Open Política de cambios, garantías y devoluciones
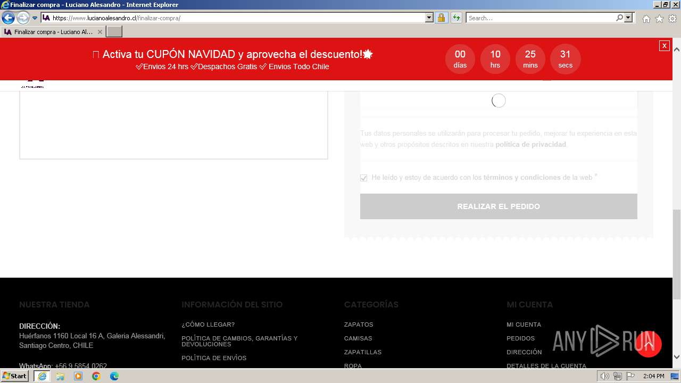Screen dimensions: 681x383 (x=239, y=341)
